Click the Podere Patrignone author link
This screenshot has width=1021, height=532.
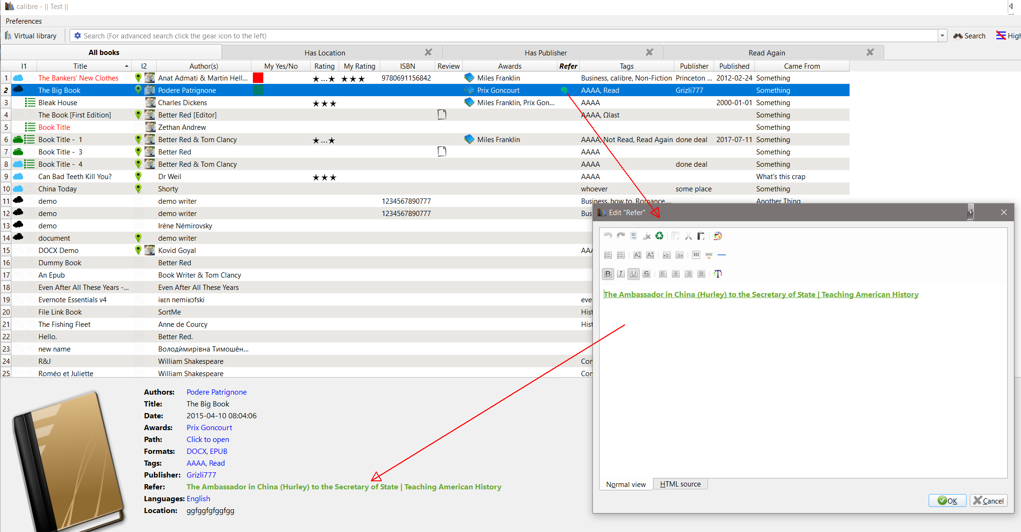216,392
